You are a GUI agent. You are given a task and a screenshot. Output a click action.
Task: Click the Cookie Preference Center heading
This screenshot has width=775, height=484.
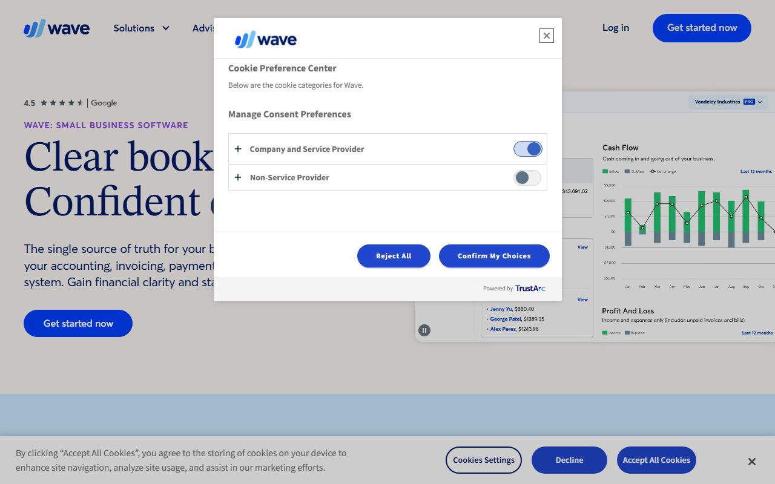point(282,68)
